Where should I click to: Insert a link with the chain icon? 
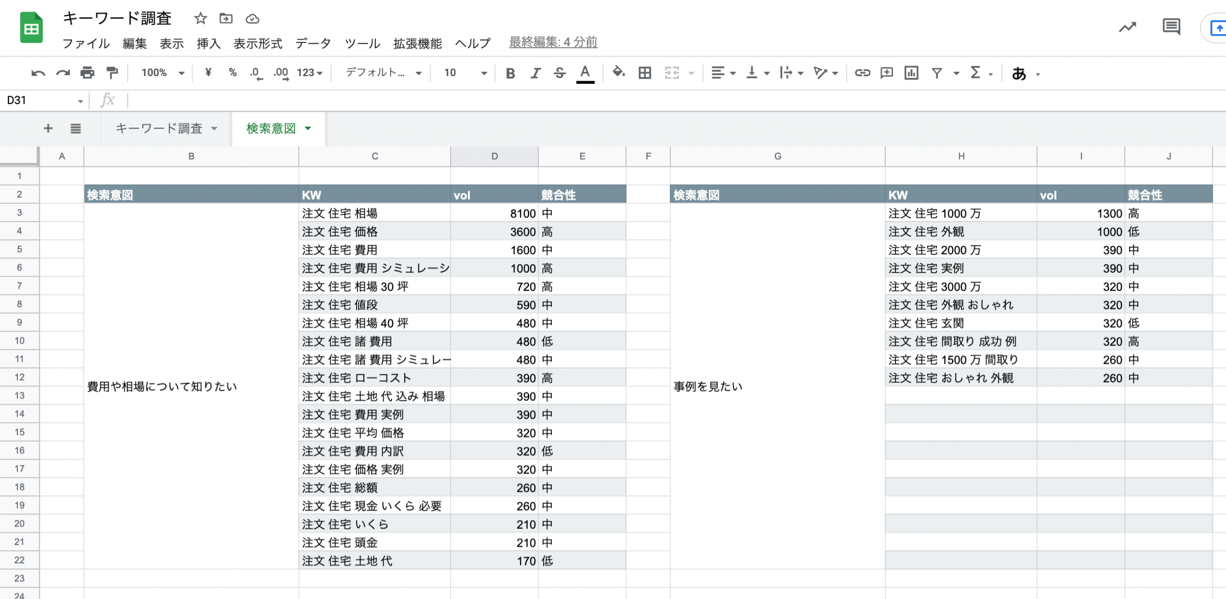click(x=862, y=73)
